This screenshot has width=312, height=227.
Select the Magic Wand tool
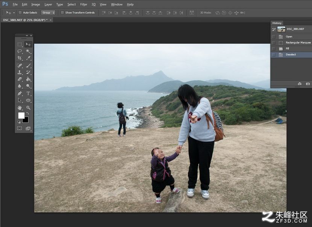28,51
